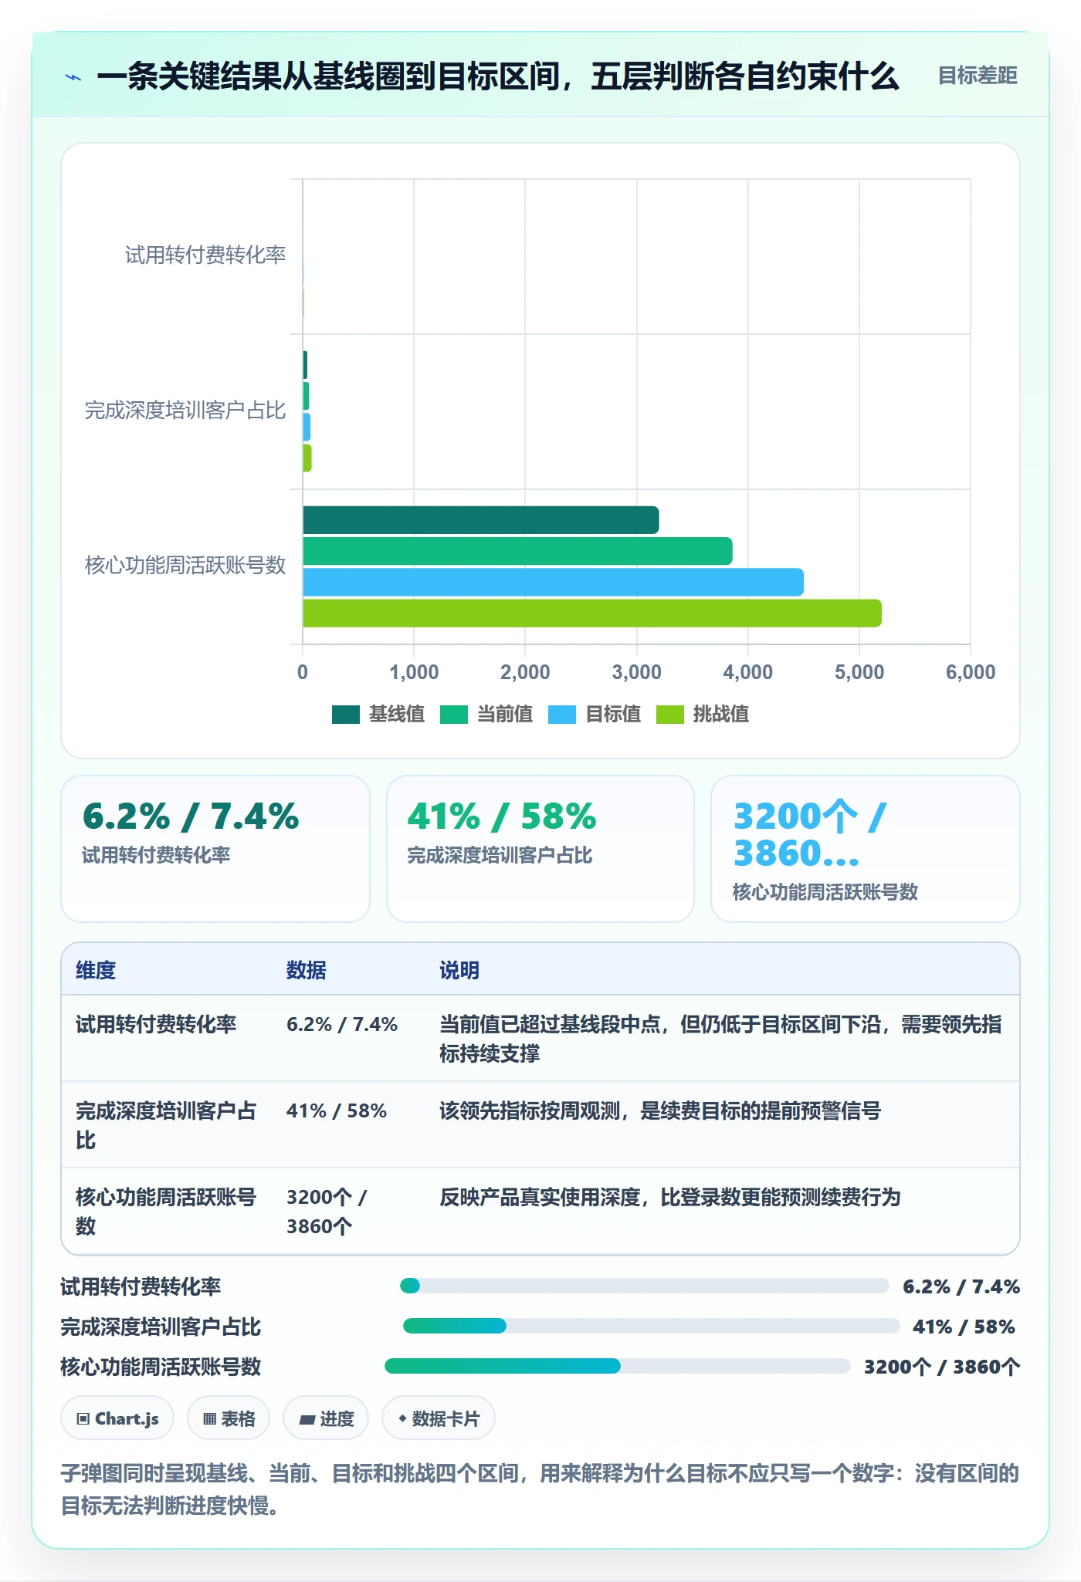Click the 试用转付费转化率 progress bar

(x=645, y=1286)
